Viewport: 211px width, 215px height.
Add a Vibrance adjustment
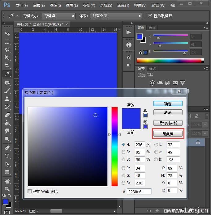(x=183, y=83)
